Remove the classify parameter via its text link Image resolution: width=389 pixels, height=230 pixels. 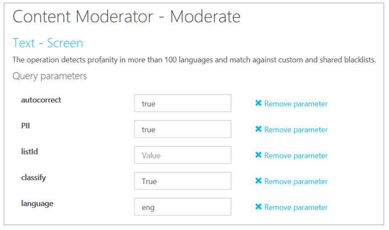pos(296,181)
